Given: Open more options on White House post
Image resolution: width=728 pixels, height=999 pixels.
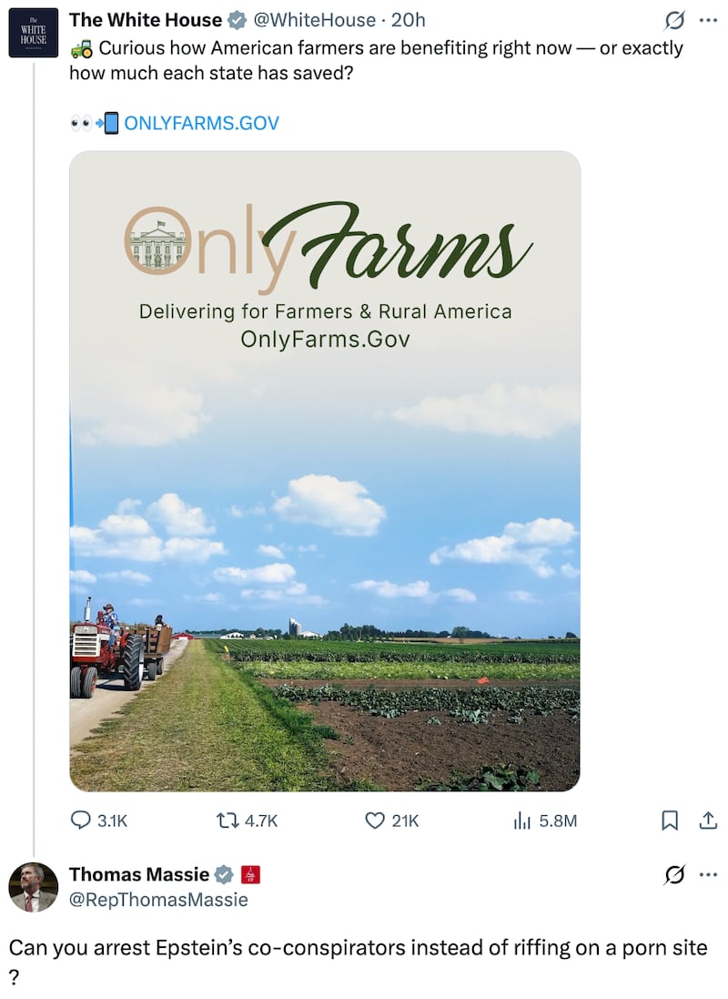Looking at the screenshot, I should click(707, 20).
